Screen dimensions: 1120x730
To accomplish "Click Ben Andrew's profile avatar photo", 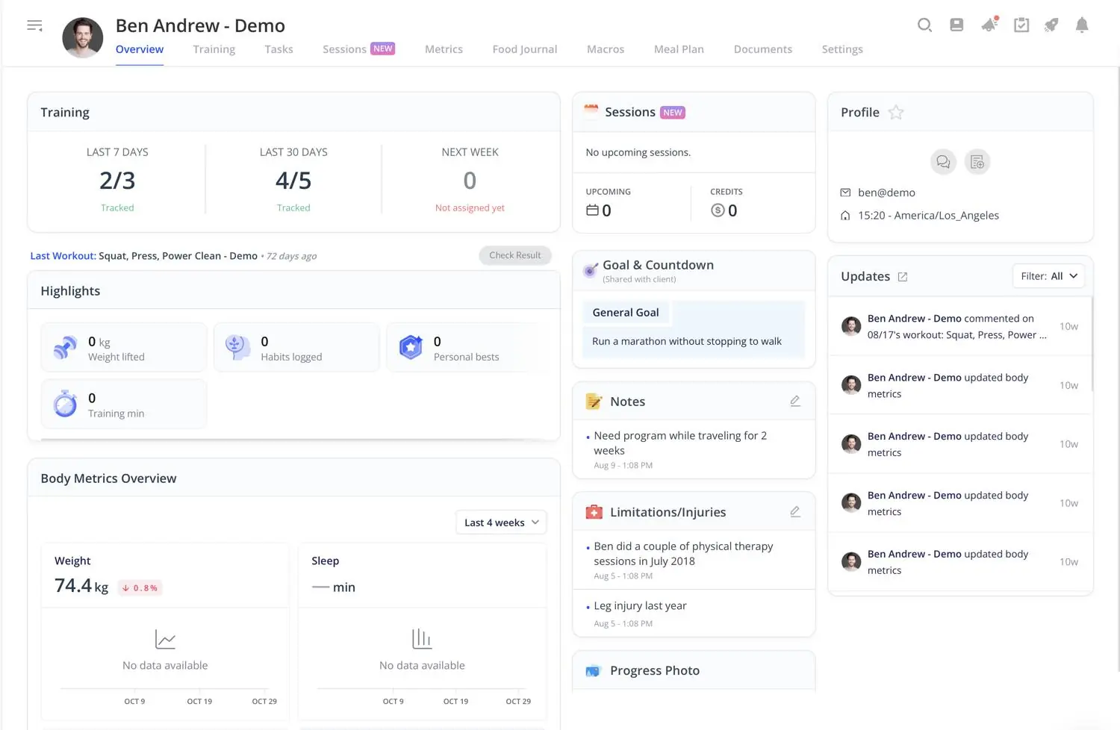I will pyautogui.click(x=83, y=37).
